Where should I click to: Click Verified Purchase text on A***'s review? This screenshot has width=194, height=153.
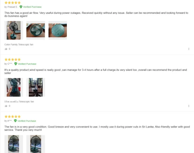click(x=27, y=121)
